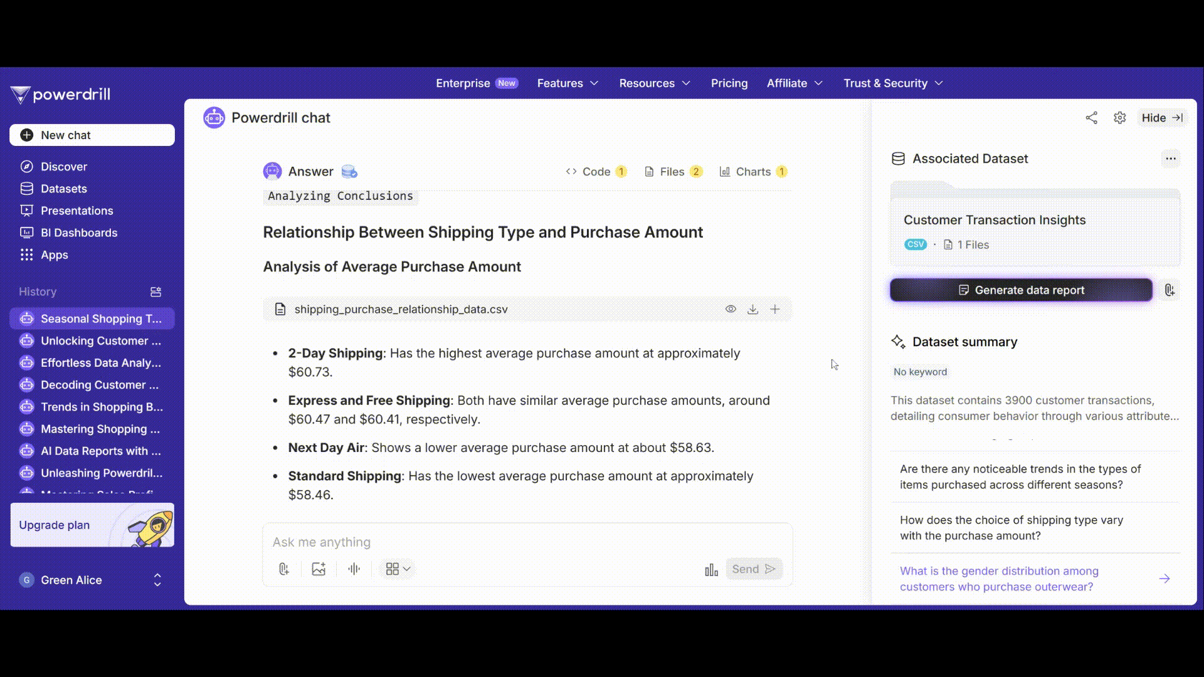Expand the Affiliate dropdown menu
Image resolution: width=1204 pixels, height=677 pixels.
point(795,83)
